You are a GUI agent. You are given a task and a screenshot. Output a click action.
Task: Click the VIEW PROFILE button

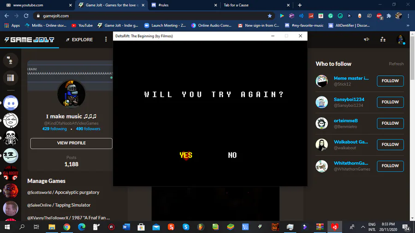coord(71,143)
